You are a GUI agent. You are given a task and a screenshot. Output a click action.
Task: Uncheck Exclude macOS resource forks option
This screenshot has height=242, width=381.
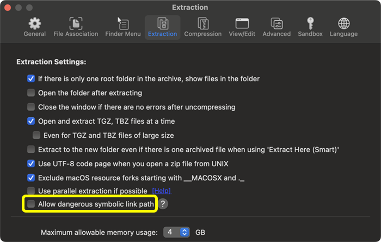click(32, 177)
